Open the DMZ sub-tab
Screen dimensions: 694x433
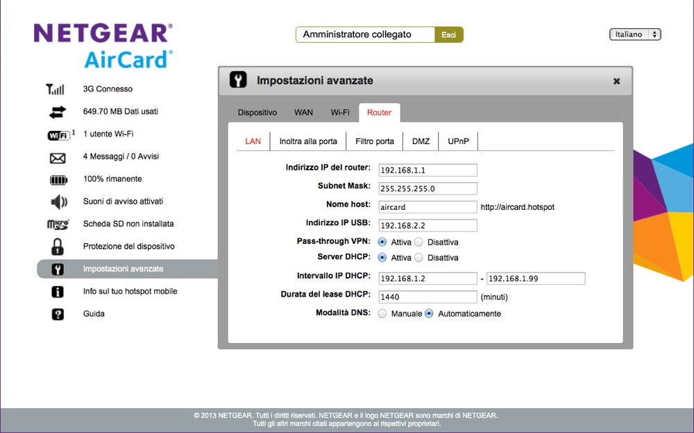coord(421,141)
